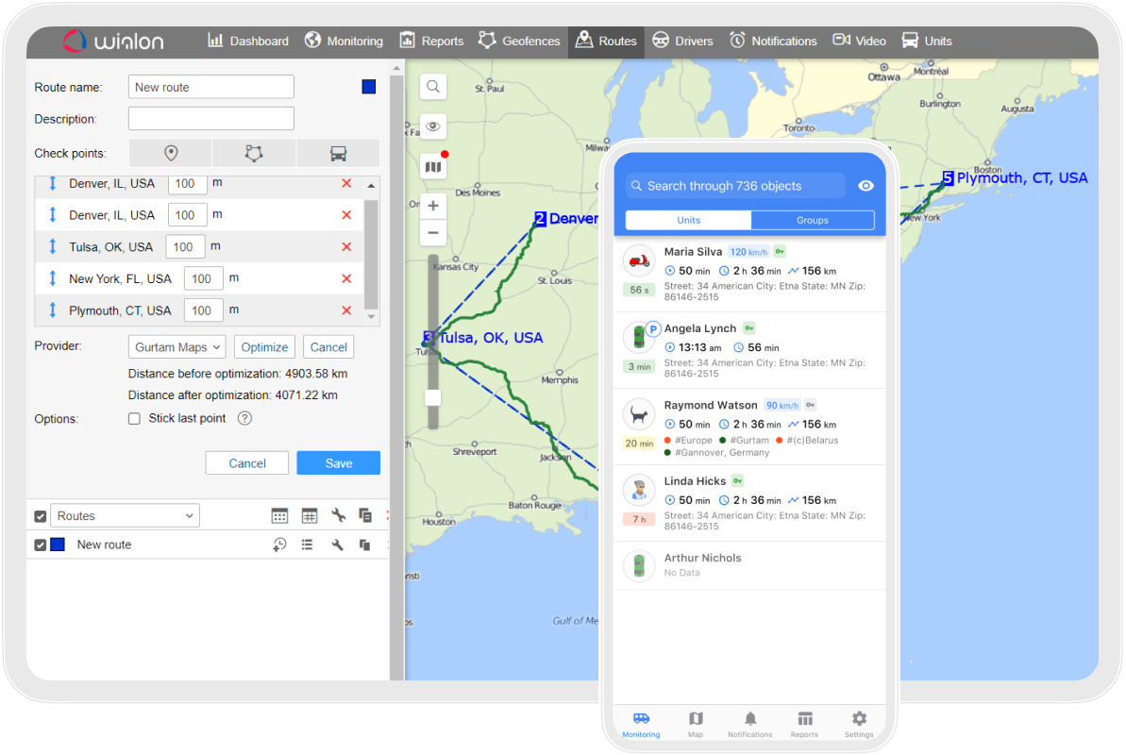Open the Reports menu in top bar
This screenshot has height=755, width=1126.
pyautogui.click(x=431, y=41)
